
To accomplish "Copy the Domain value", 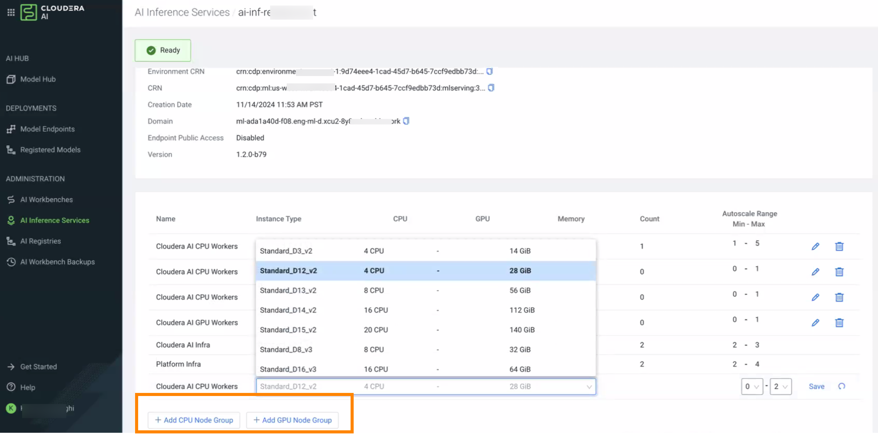I will point(406,121).
